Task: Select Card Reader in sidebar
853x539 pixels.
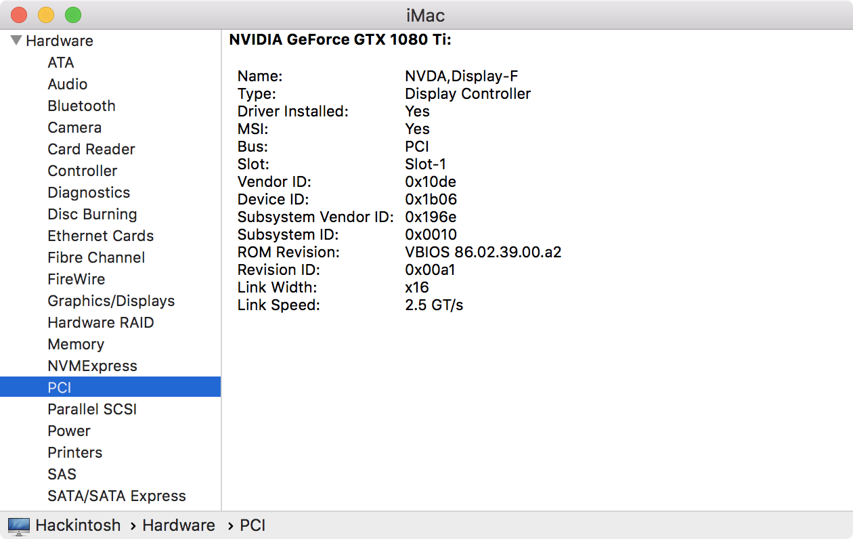Action: (91, 149)
